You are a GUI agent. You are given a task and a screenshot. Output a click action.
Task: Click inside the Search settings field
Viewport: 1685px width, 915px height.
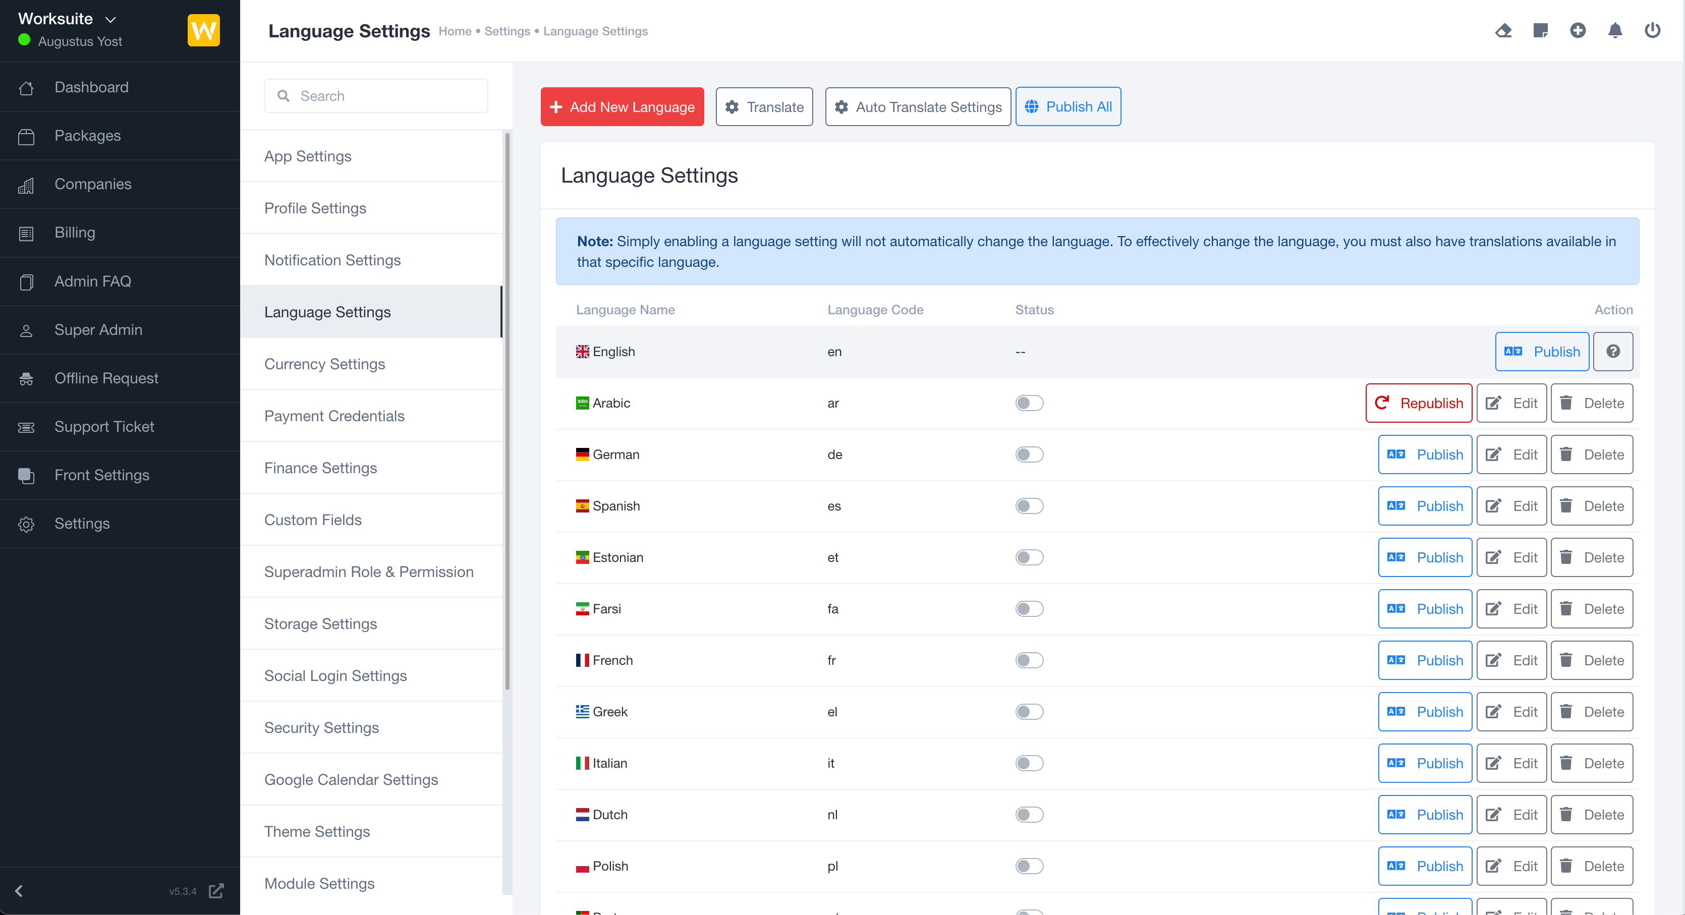pos(376,95)
